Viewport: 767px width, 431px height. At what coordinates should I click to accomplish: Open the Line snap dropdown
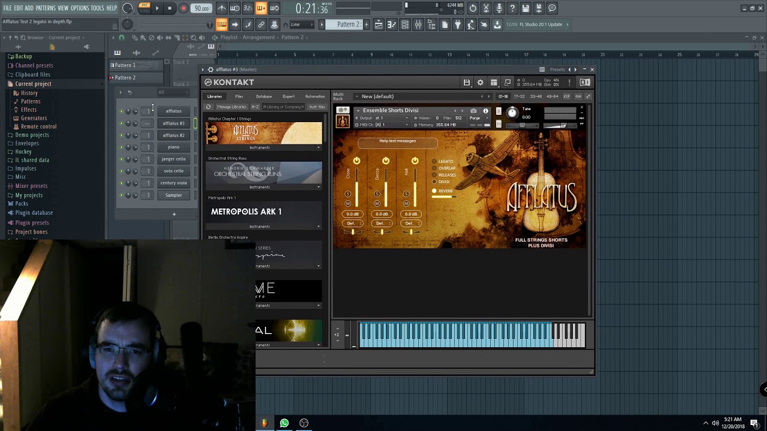click(x=303, y=25)
